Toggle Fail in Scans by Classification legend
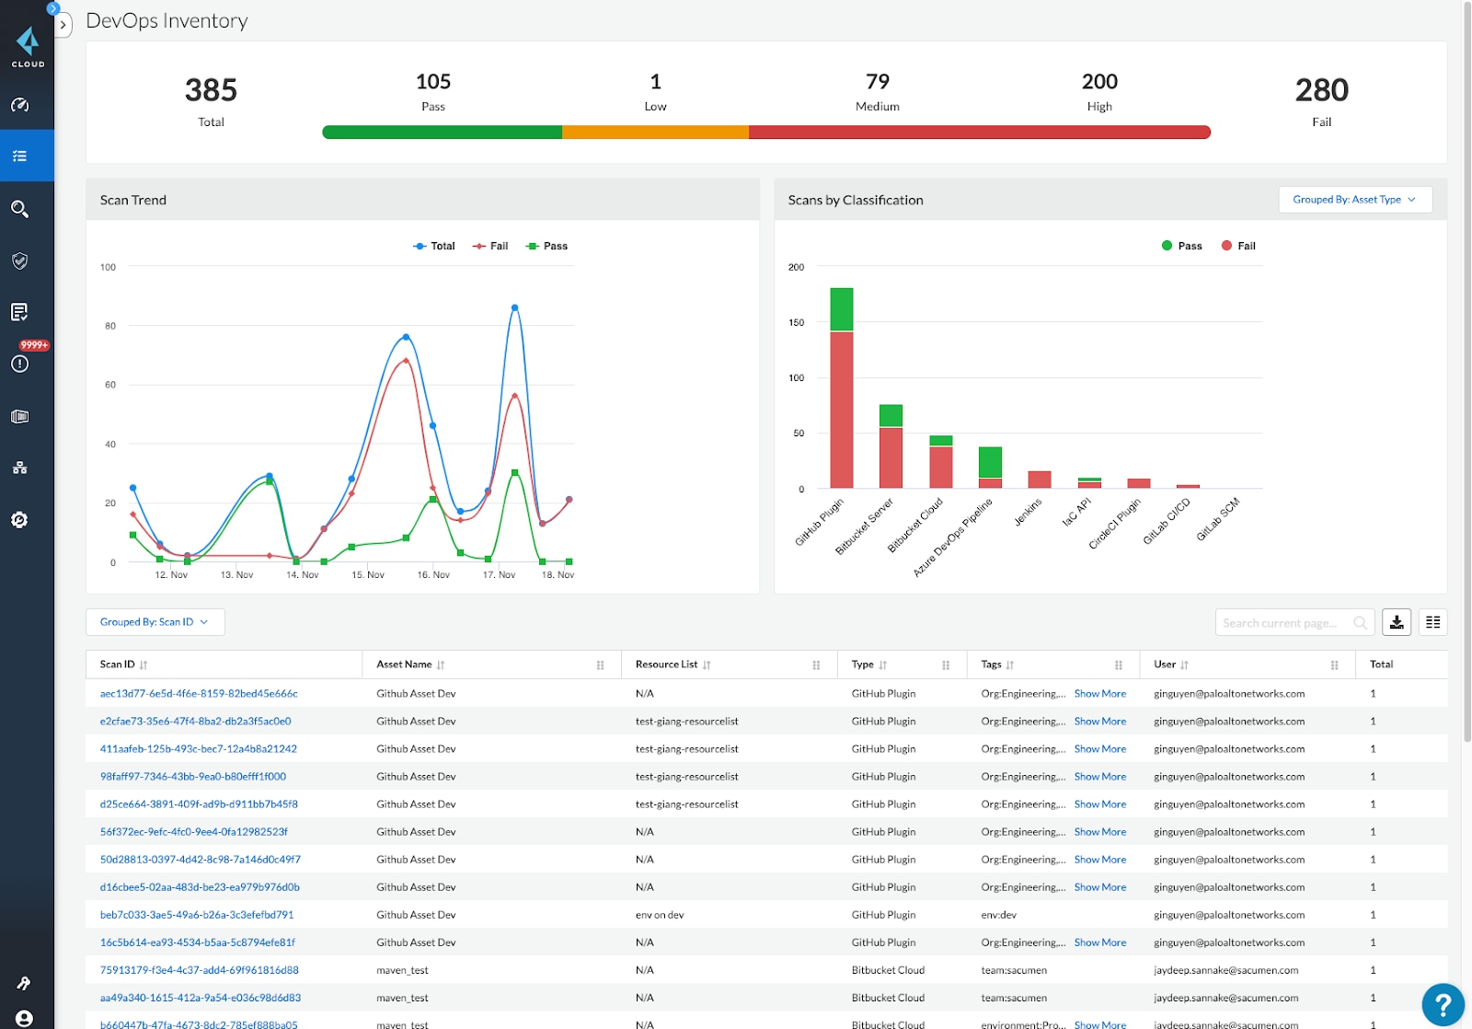The height and width of the screenshot is (1029, 1472). point(1238,246)
